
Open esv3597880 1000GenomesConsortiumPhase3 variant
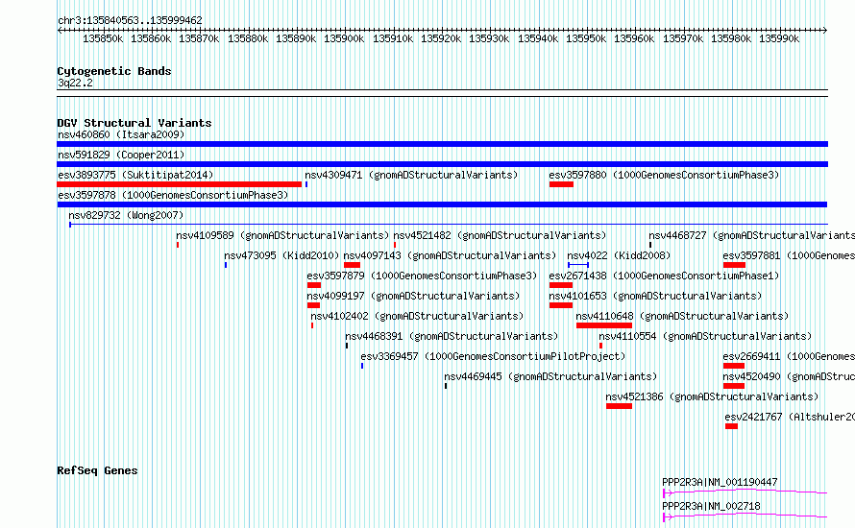pyautogui.click(x=664, y=175)
